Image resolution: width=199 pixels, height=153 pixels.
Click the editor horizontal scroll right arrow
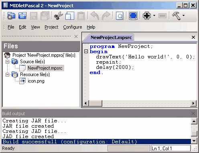(x=193, y=103)
